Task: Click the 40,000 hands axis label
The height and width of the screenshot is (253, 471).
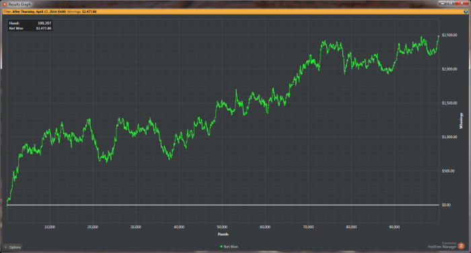Action: click(179, 227)
